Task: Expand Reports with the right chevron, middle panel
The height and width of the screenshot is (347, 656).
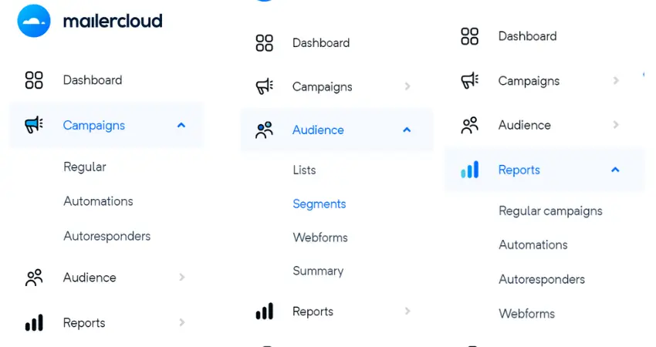Action: click(407, 311)
